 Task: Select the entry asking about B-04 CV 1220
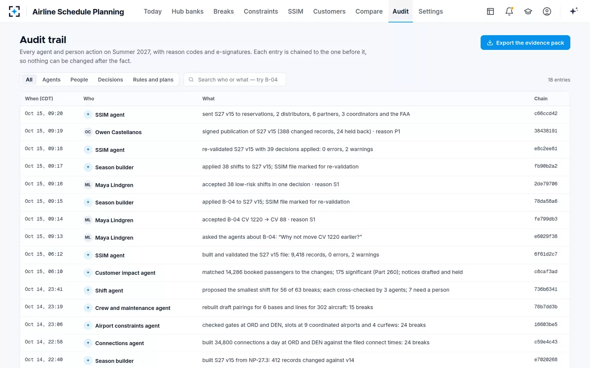[295, 238]
